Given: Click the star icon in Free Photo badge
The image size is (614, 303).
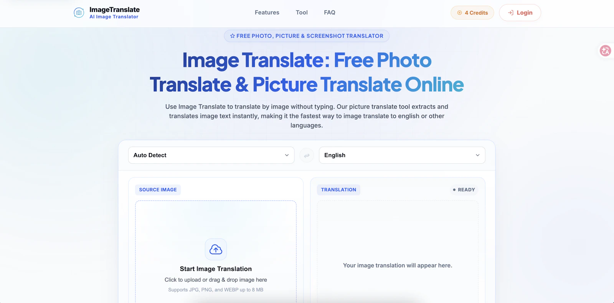Looking at the screenshot, I should pyautogui.click(x=233, y=36).
